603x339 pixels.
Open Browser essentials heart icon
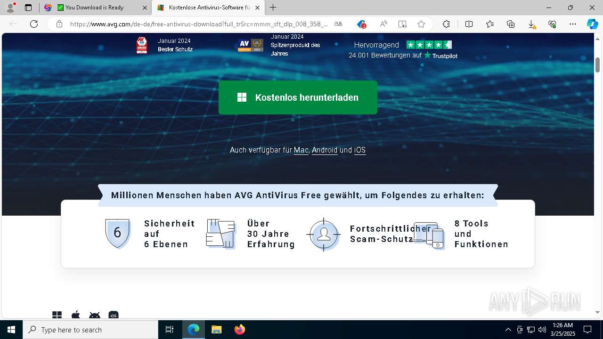(552, 24)
